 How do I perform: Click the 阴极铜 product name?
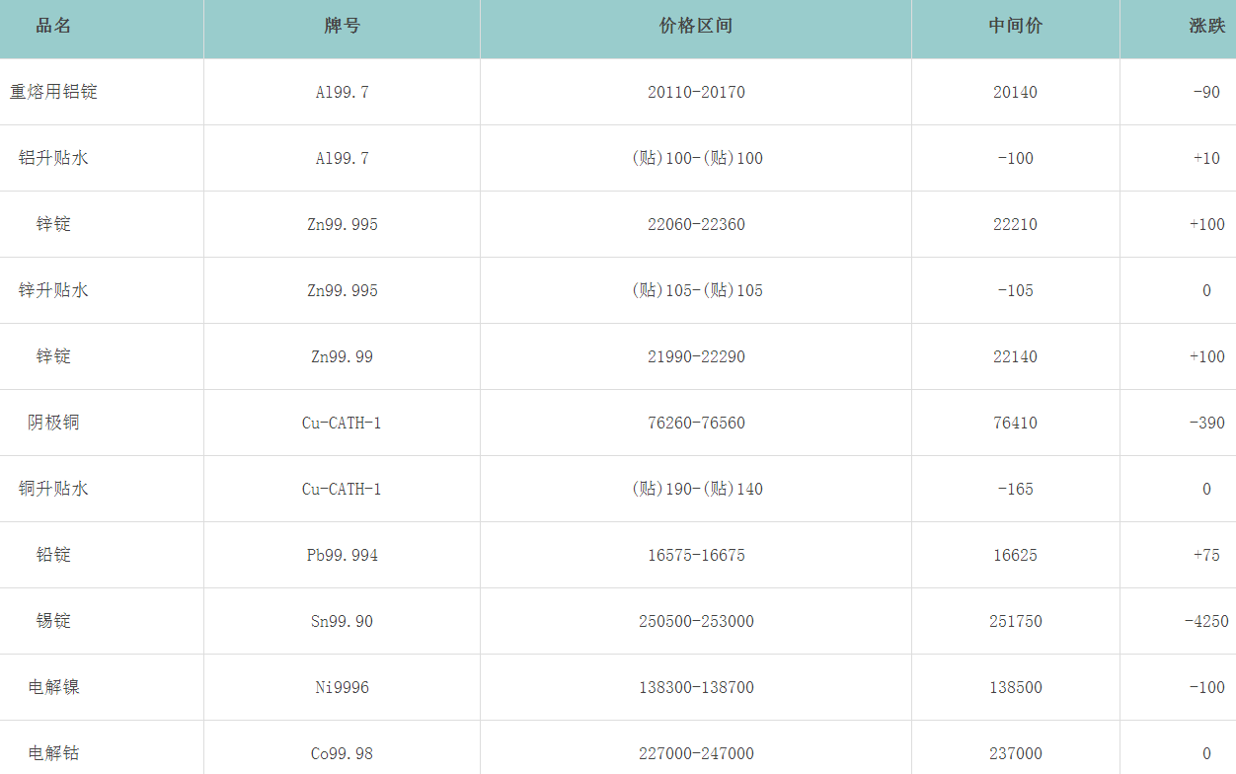pos(53,423)
